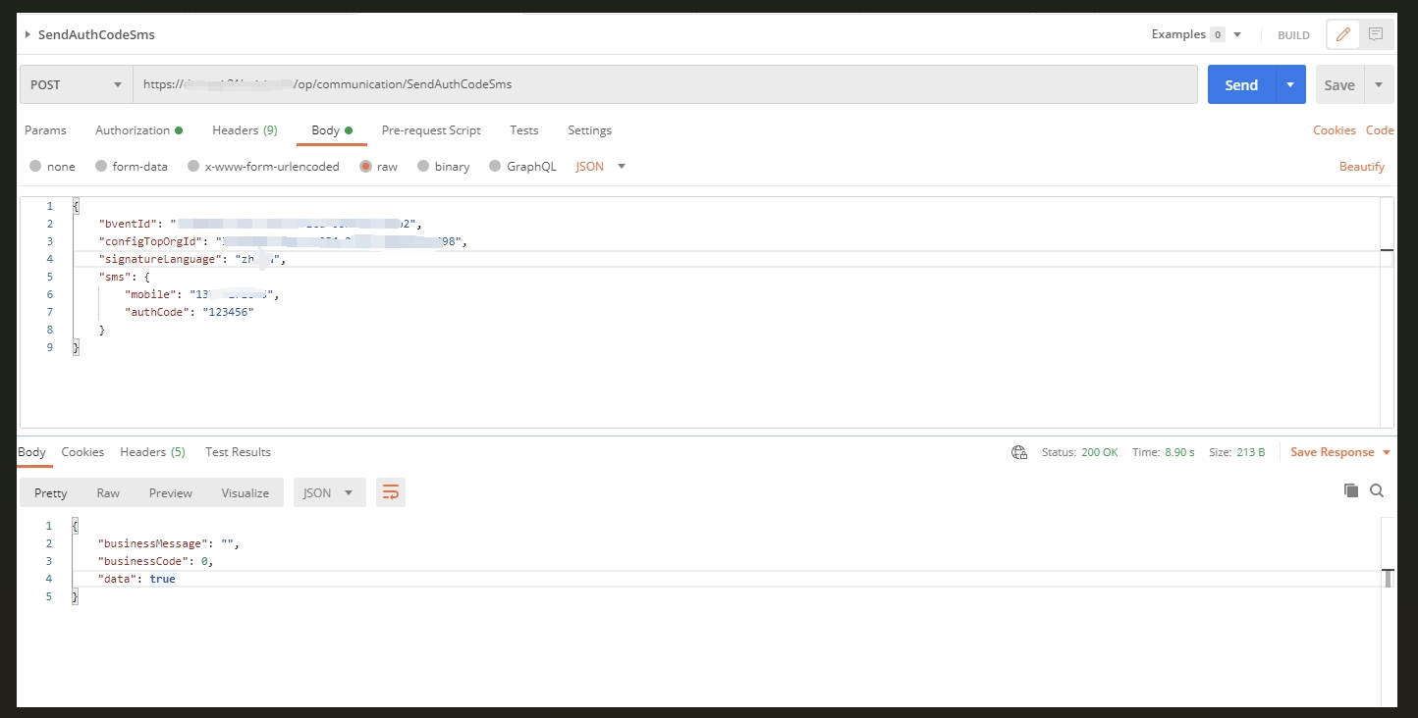The height and width of the screenshot is (718, 1418).
Task: Open the POST method dropdown
Action: (77, 85)
